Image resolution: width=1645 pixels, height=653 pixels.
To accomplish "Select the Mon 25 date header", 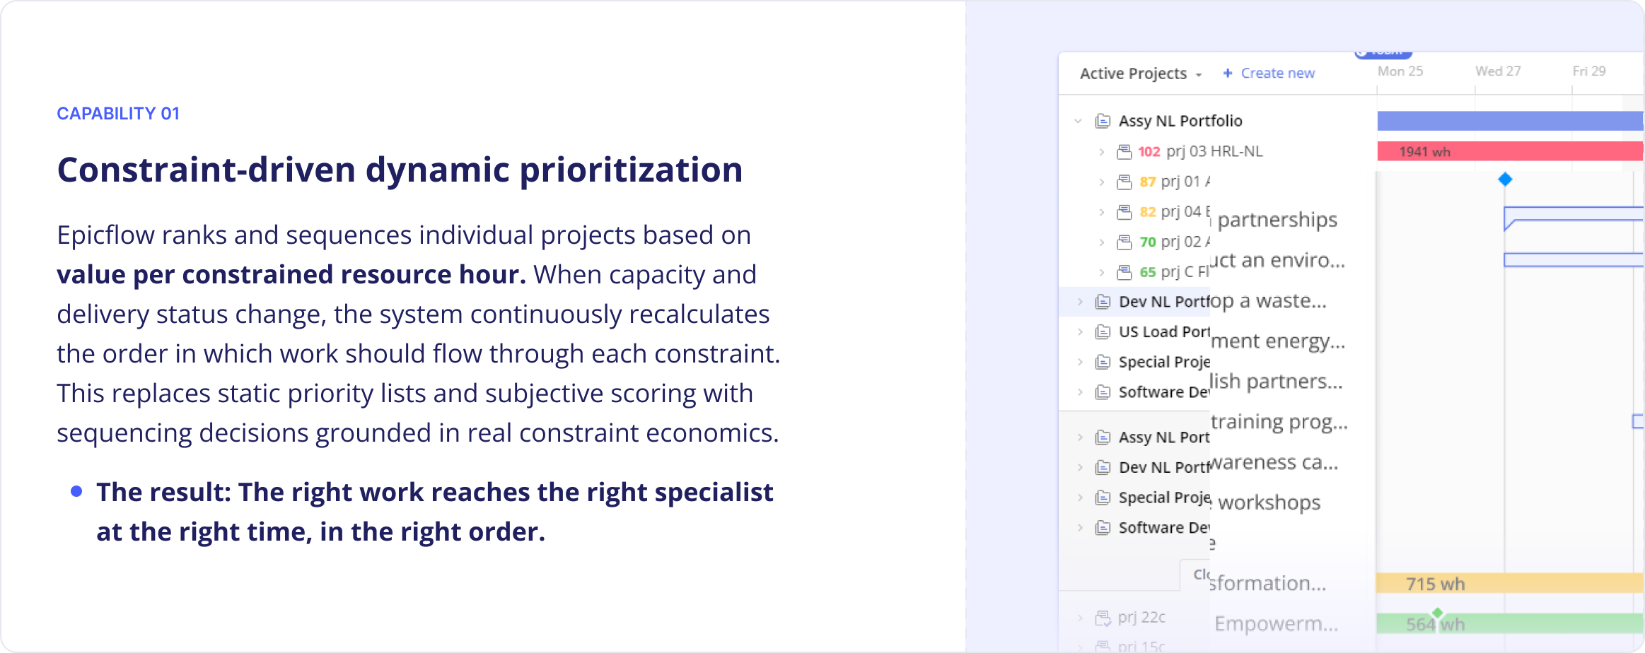I will [1400, 71].
